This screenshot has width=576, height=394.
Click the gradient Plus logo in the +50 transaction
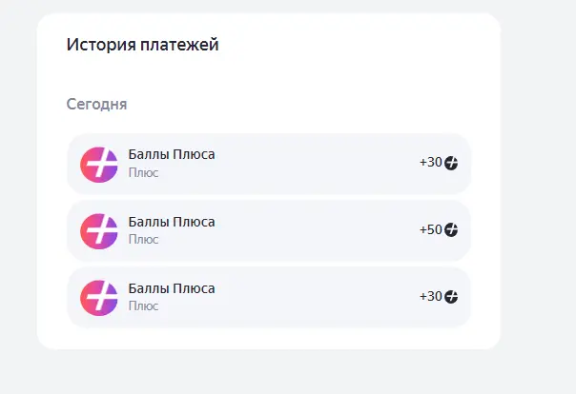pos(99,231)
